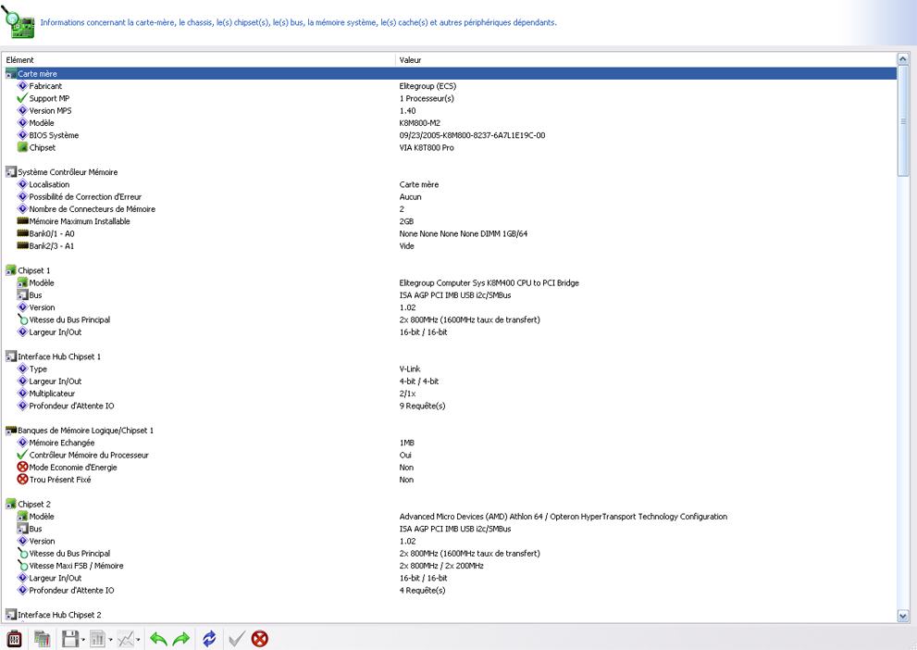Viewport: 917px width, 650px height.
Task: Click the floppy disk save icon
Action: pos(69,639)
